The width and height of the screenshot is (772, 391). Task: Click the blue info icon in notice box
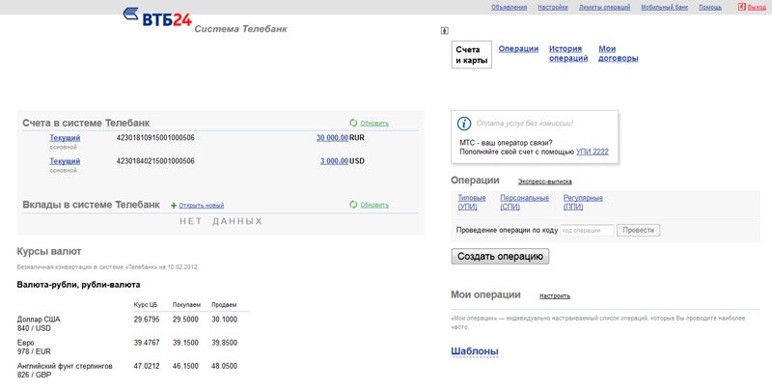[x=464, y=124]
